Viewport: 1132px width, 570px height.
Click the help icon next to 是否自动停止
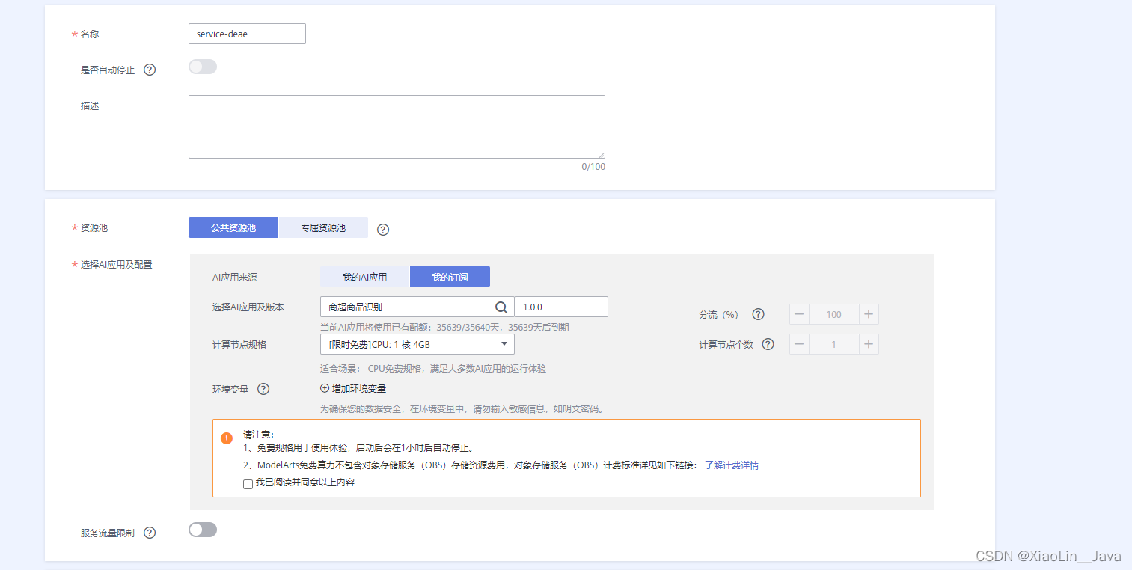(150, 69)
